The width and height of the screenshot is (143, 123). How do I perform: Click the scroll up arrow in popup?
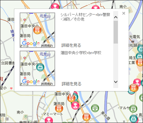(x=116, y=17)
